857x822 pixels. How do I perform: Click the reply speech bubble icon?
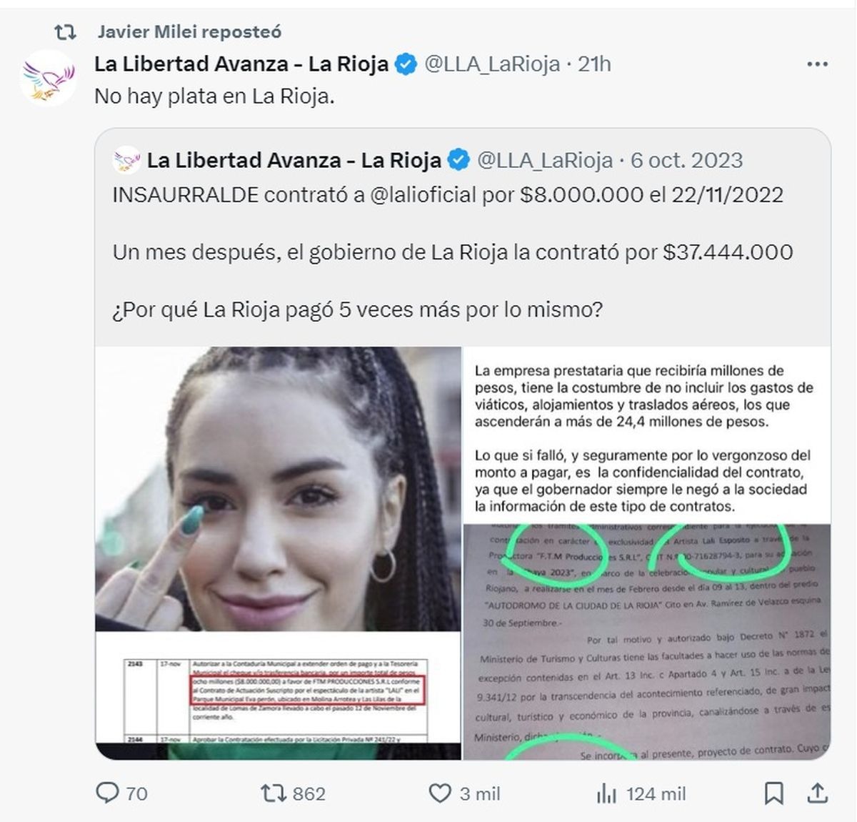[x=107, y=792]
